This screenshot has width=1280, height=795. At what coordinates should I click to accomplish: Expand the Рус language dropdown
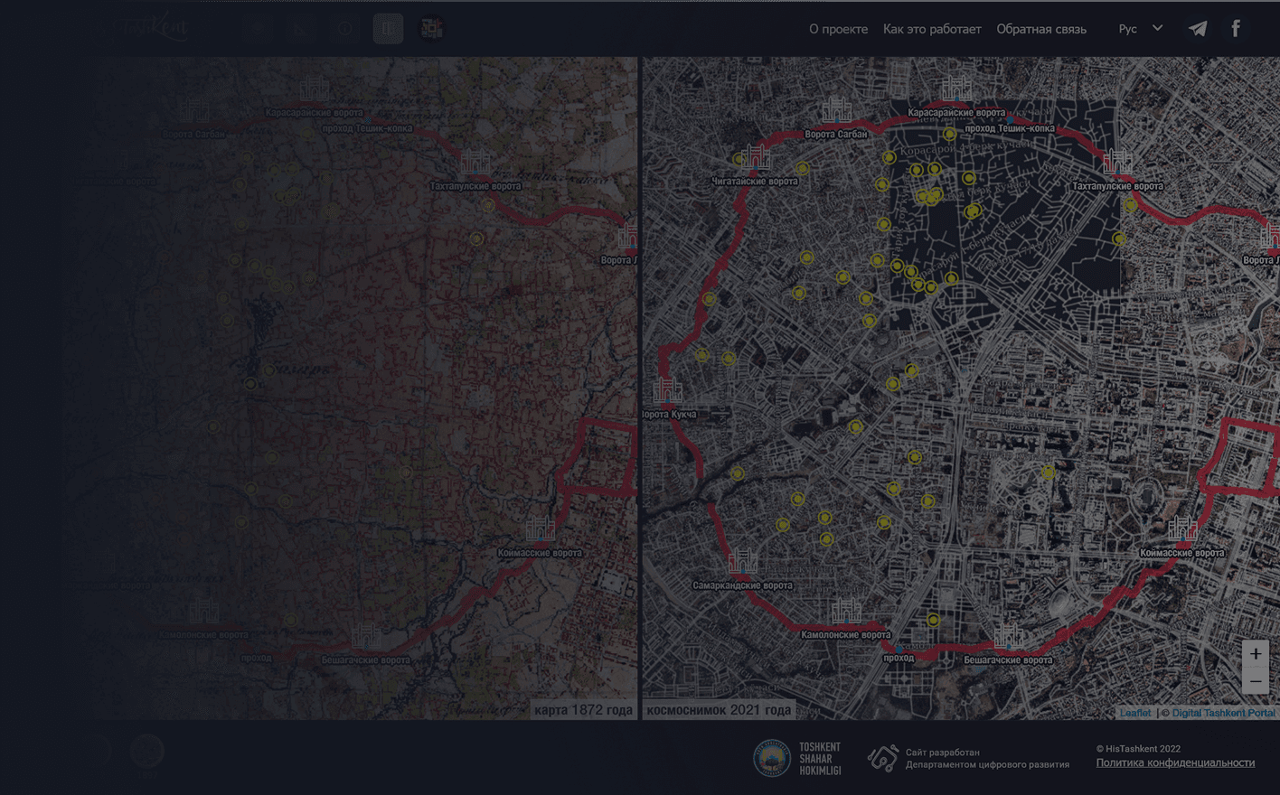pos(1140,29)
